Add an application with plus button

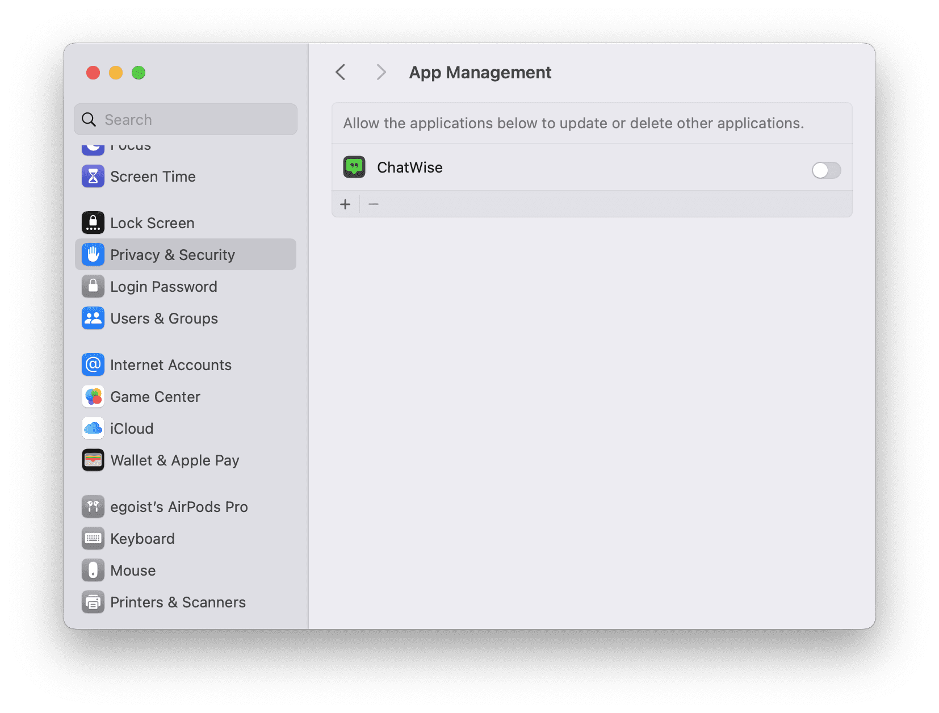(345, 204)
